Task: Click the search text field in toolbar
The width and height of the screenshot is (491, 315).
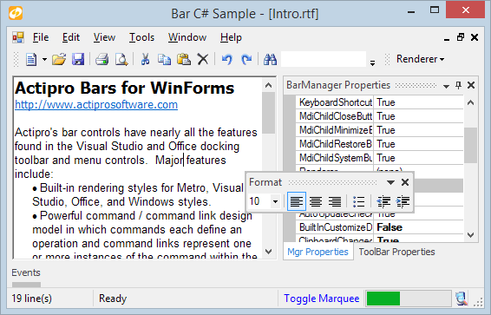Action: [x=324, y=59]
